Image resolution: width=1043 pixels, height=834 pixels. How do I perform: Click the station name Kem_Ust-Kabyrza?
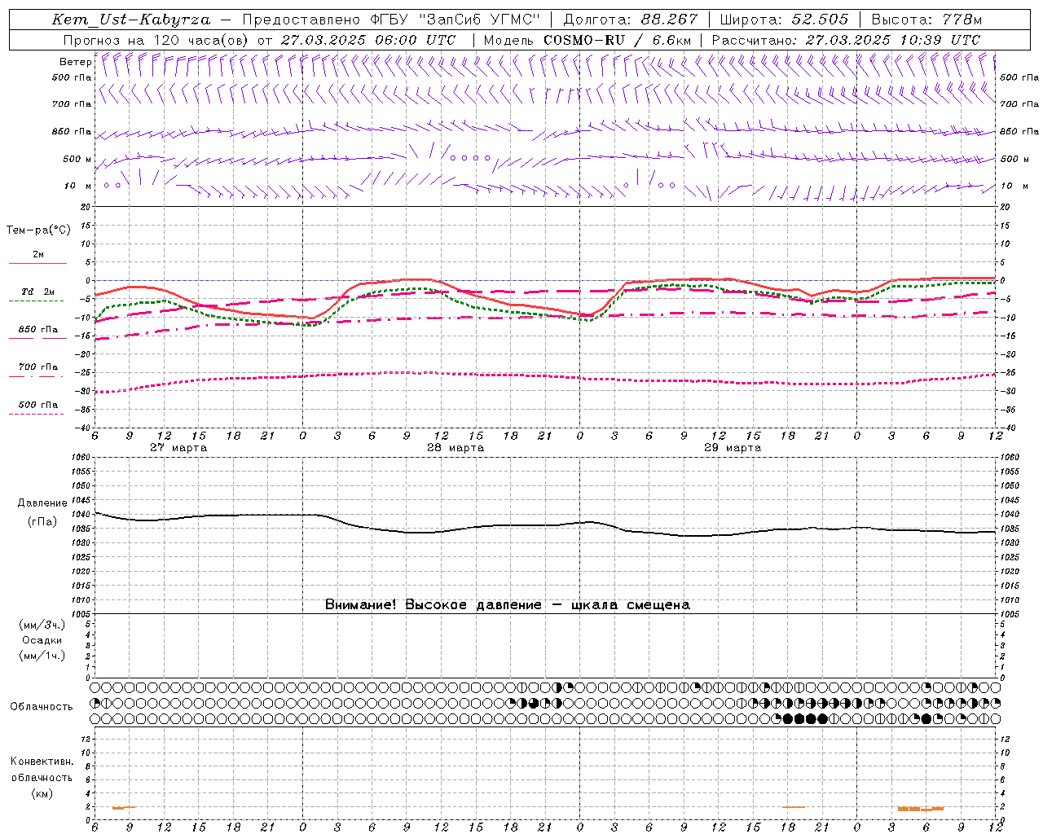pos(130,20)
